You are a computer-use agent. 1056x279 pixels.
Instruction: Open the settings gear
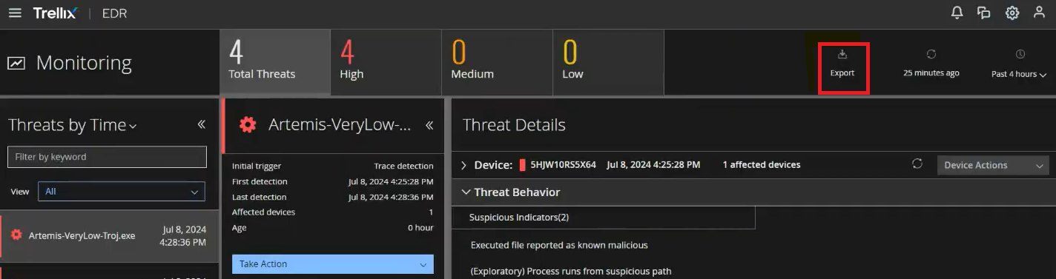[1012, 13]
